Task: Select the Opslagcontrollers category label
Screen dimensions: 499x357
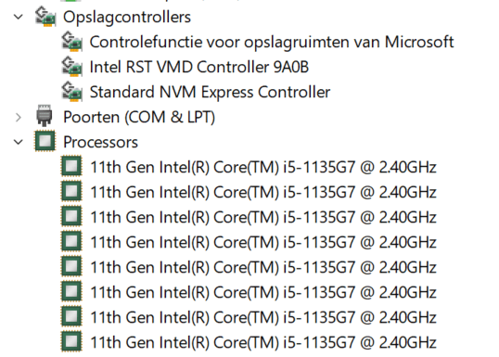Action: coord(127,18)
